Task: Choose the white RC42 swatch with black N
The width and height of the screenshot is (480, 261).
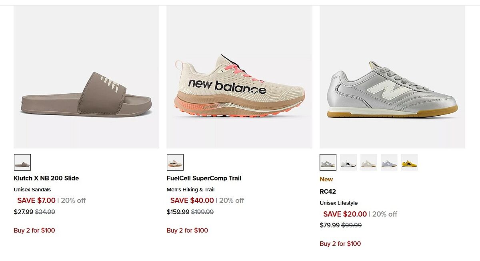Action: click(348, 163)
